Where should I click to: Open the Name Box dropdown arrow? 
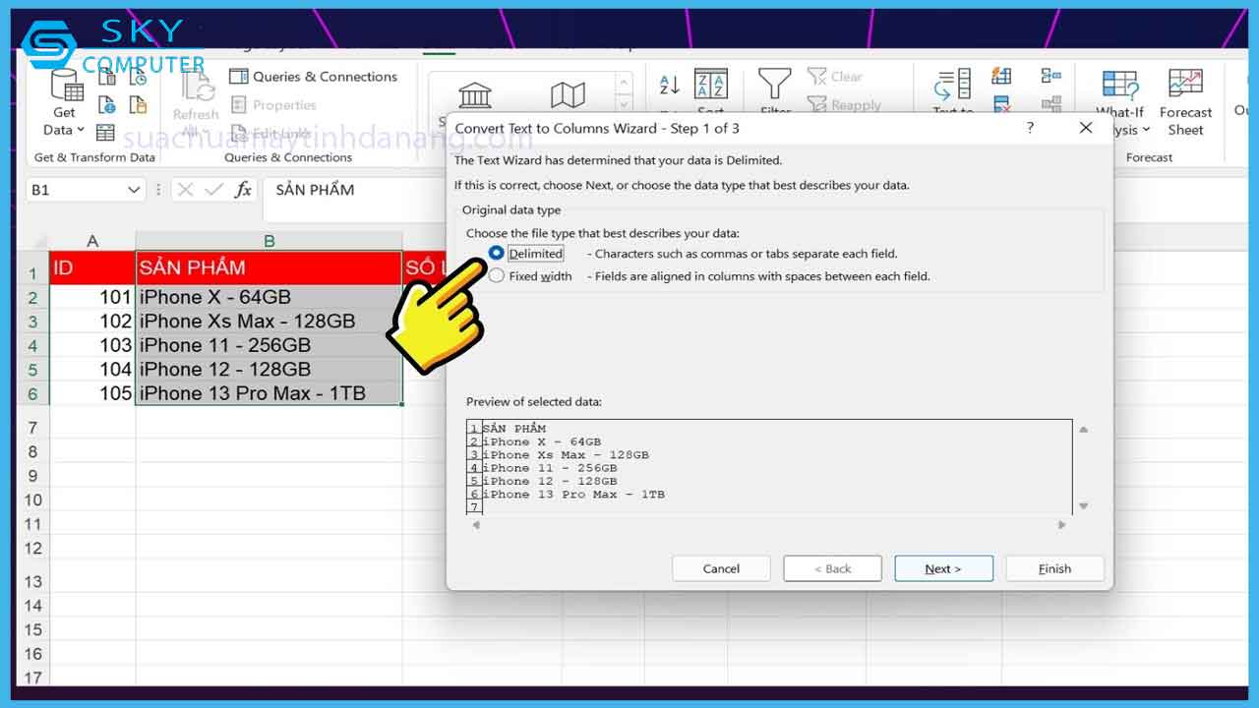coord(135,190)
